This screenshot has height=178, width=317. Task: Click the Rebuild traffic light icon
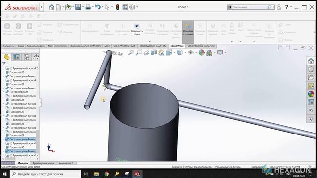click(x=118, y=7)
